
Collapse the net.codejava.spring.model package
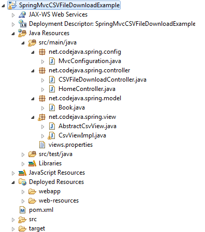[33, 99]
